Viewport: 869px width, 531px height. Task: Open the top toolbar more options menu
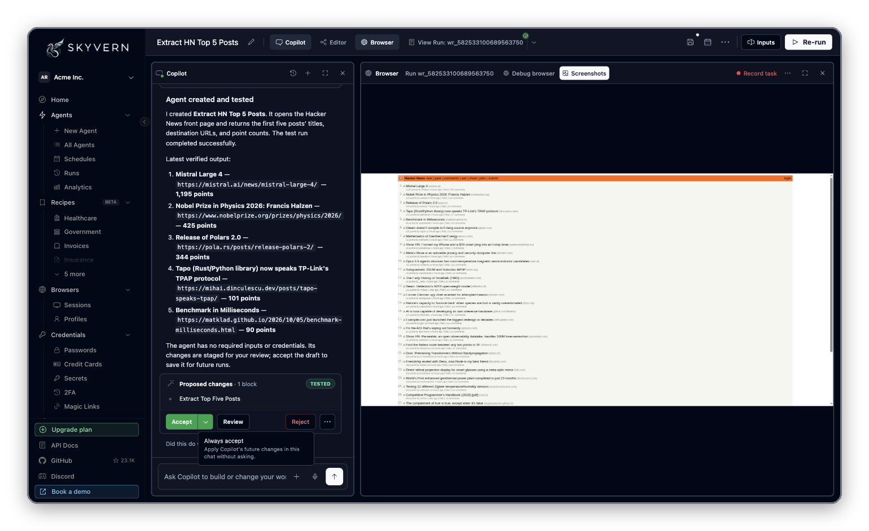[x=725, y=42]
